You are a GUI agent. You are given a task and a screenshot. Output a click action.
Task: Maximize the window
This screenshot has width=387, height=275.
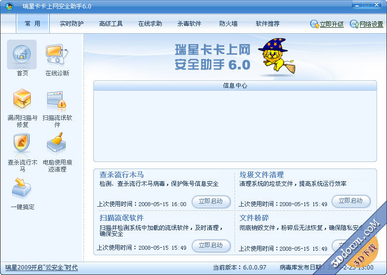point(367,5)
